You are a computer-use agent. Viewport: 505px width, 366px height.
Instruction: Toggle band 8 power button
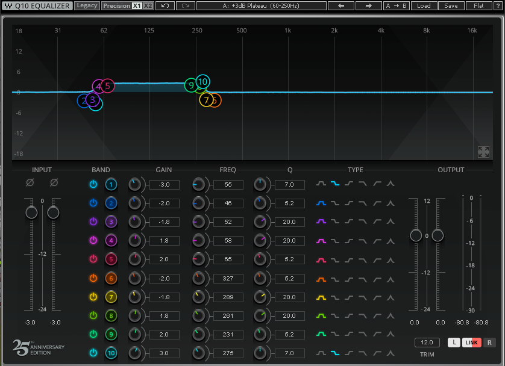(x=93, y=315)
